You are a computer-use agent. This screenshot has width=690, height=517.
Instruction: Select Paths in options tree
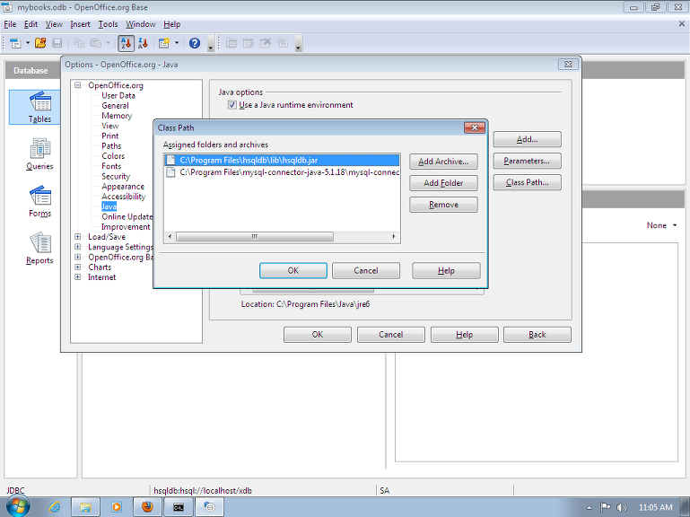pos(111,146)
